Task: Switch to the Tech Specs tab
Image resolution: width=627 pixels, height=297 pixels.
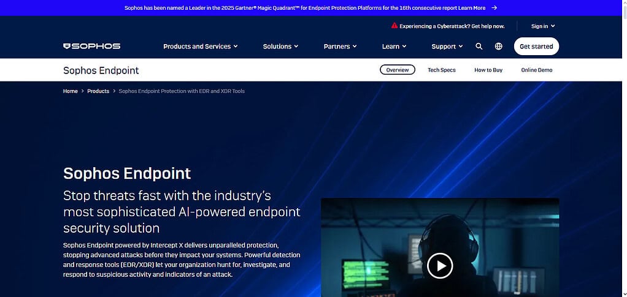Action: click(x=442, y=70)
